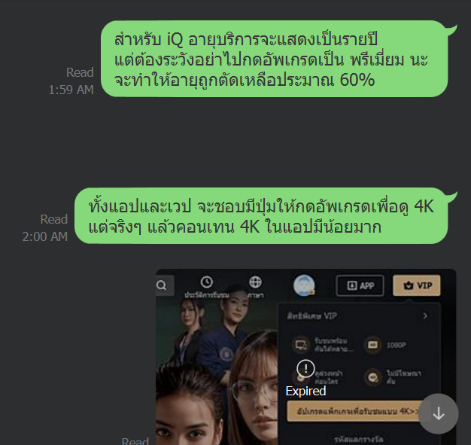
Task: Select the message about 4K upgrade button
Action: (x=261, y=215)
